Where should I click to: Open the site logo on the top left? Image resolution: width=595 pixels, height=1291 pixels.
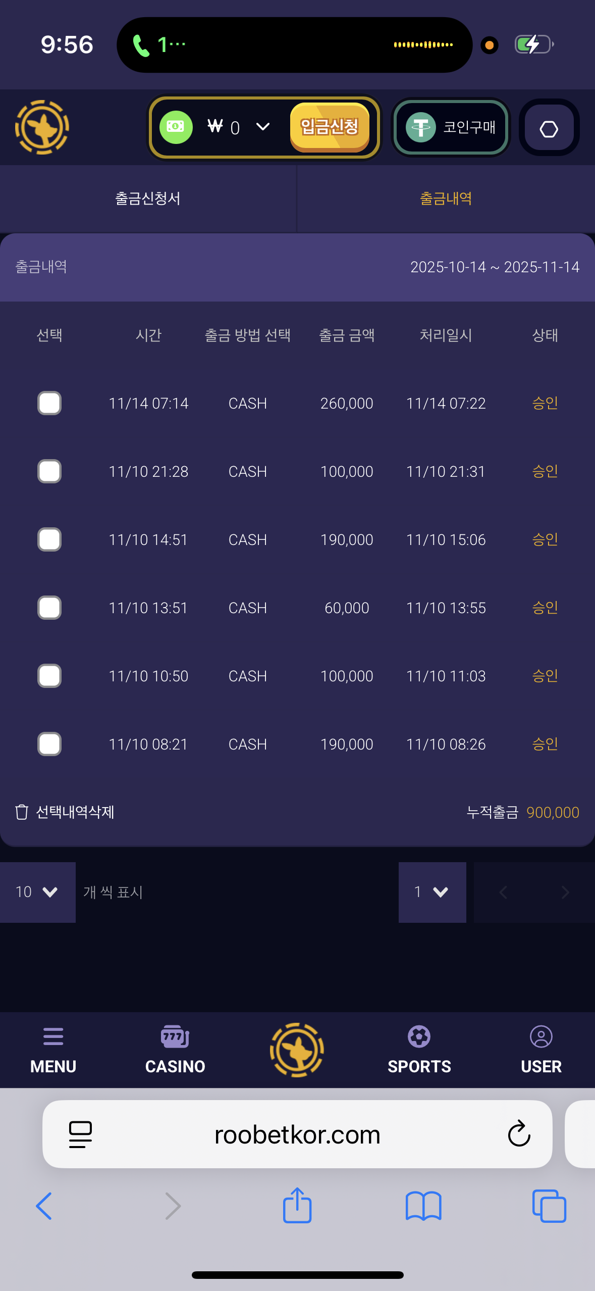[42, 127]
